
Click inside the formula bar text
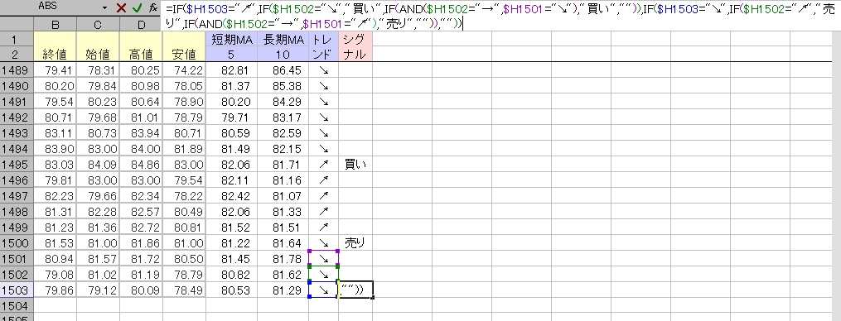click(x=500, y=16)
